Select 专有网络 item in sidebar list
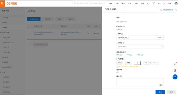 click(x=5, y=18)
